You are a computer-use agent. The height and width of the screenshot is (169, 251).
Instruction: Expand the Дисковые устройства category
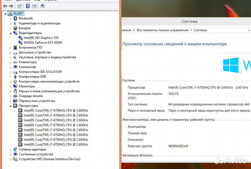tap(10, 53)
